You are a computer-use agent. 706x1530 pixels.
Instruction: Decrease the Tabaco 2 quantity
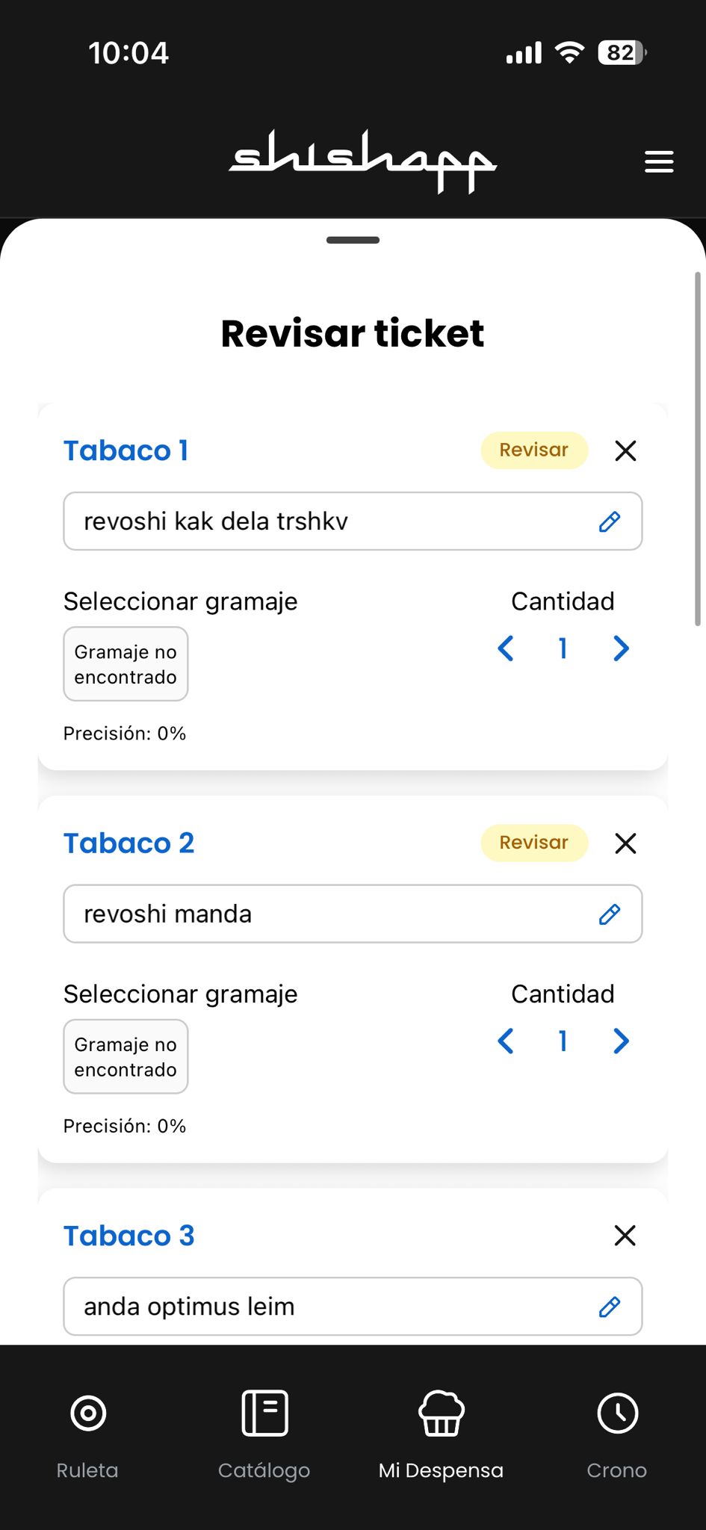(x=506, y=1041)
